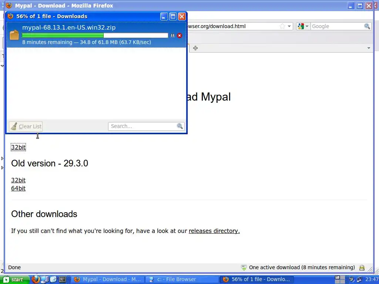This screenshot has width=379, height=284.
Task: Open the list all tabs dropdown
Action: (369, 48)
